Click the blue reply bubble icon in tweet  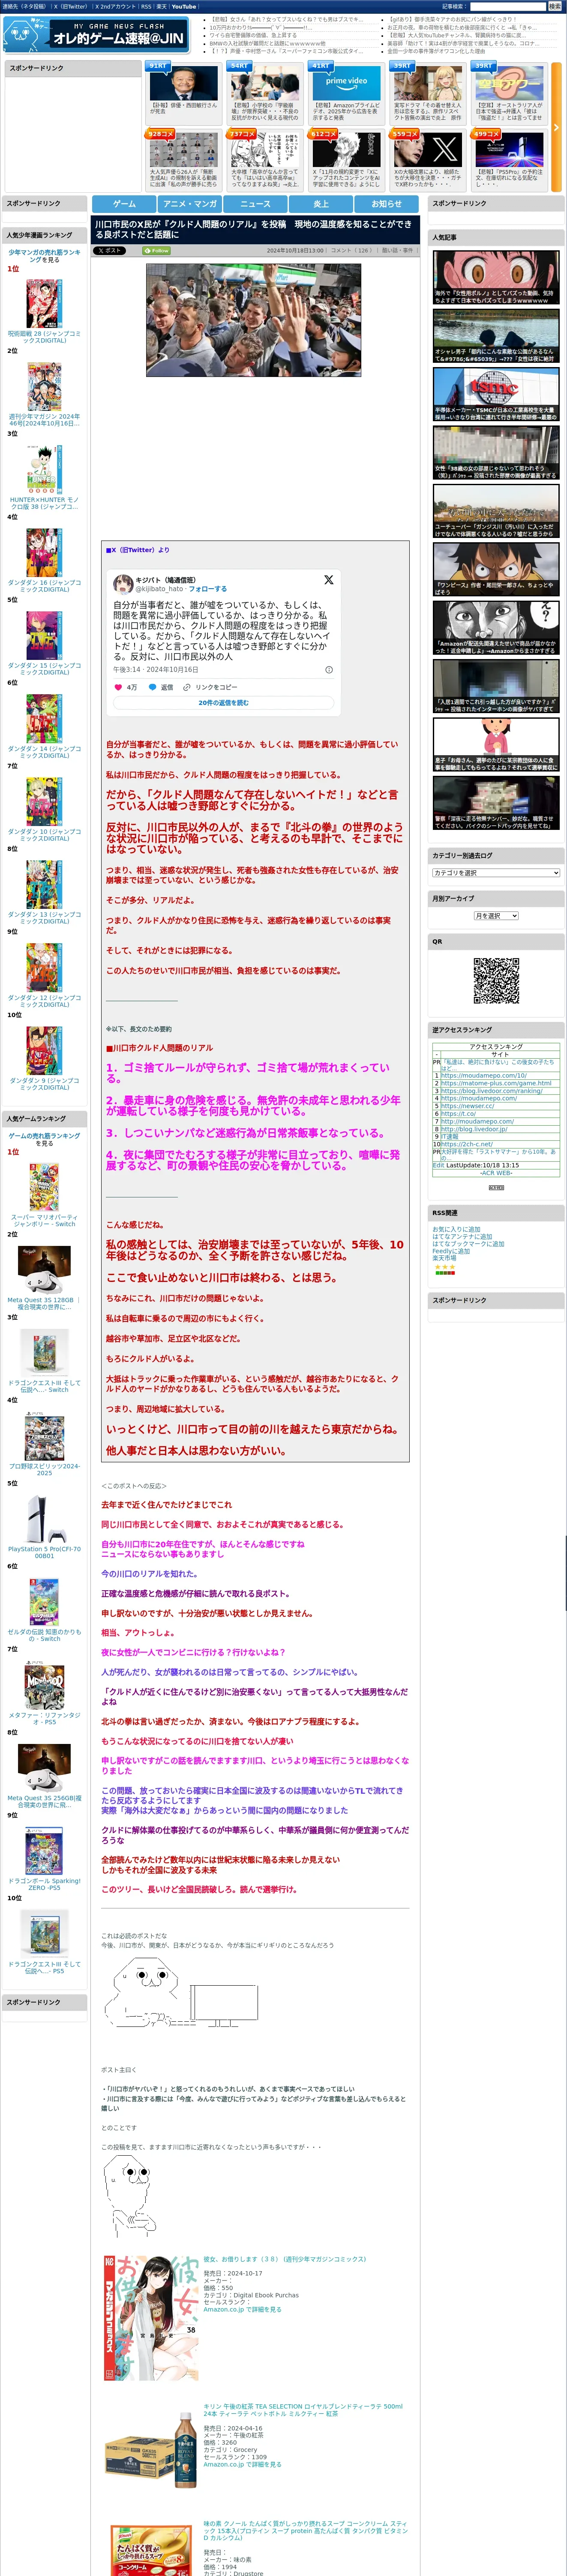[153, 687]
